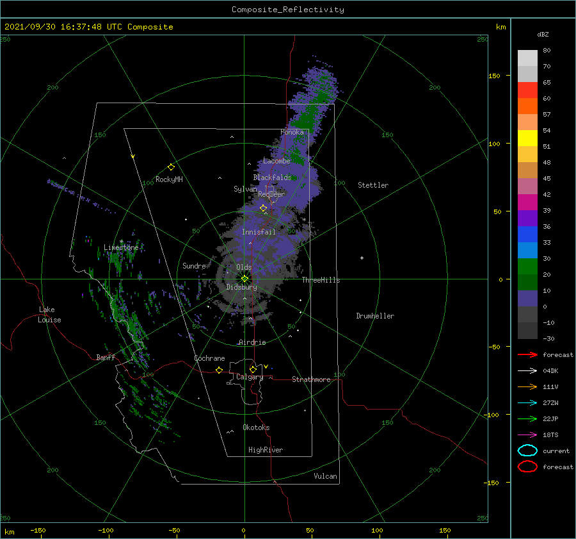
Task: Click the Limestone label
Action: [x=121, y=247]
